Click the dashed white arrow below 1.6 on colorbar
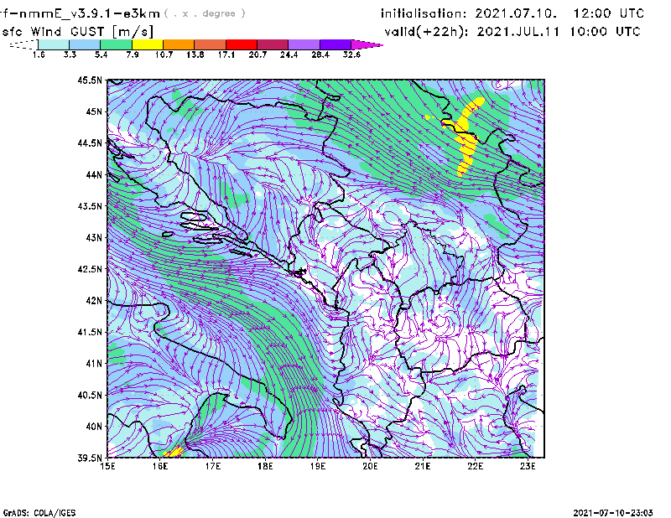Screen dimensions: 671x518 [x=23, y=44]
